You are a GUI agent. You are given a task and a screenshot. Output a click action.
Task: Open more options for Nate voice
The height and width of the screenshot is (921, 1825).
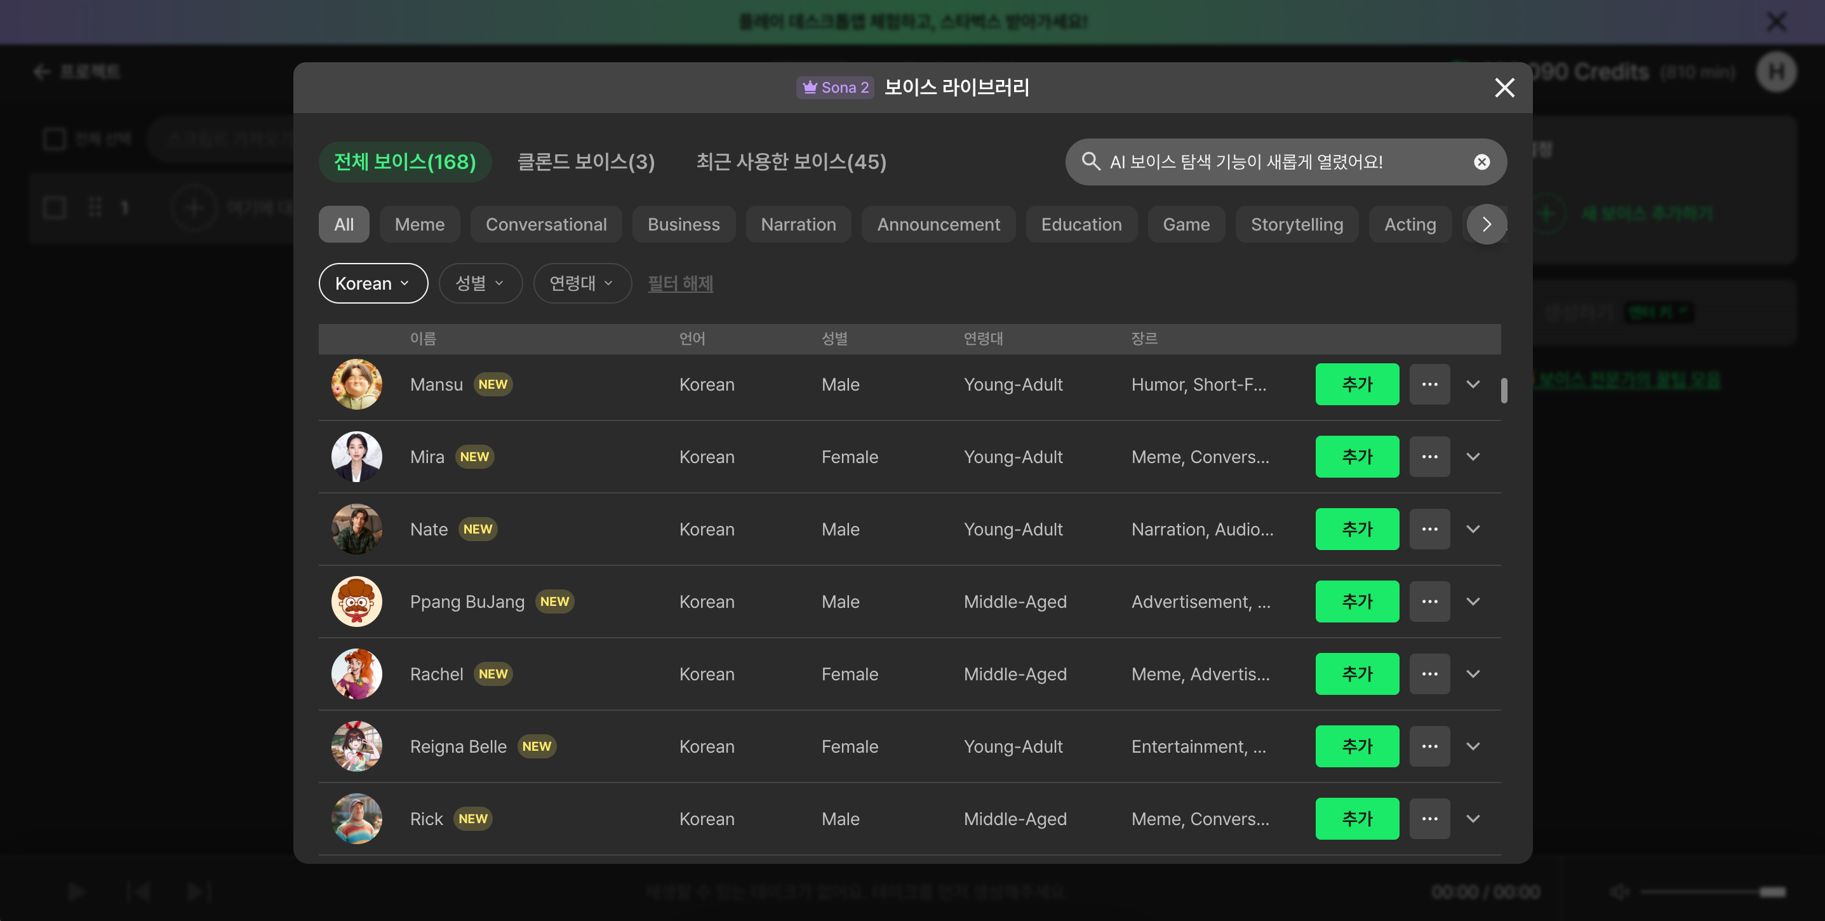pos(1429,529)
